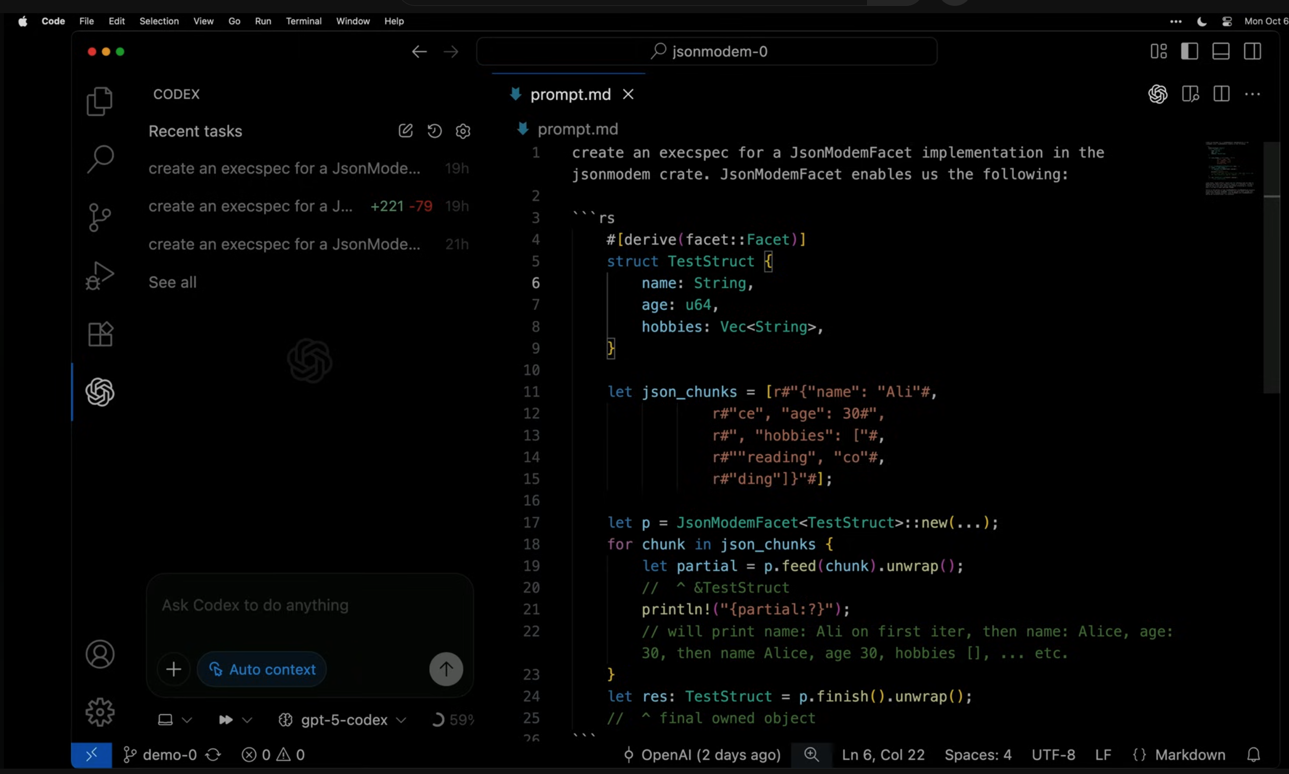Open Codex task history icon
This screenshot has width=1289, height=774.
pos(435,131)
